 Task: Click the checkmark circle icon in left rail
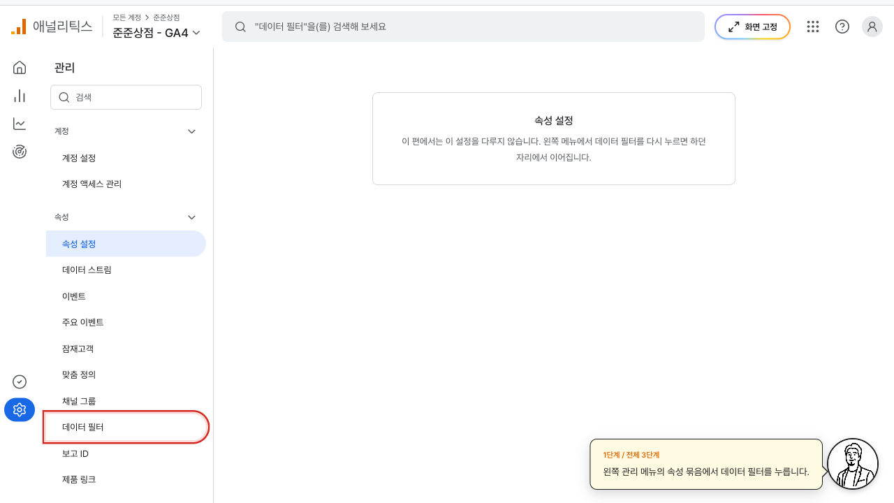click(20, 381)
